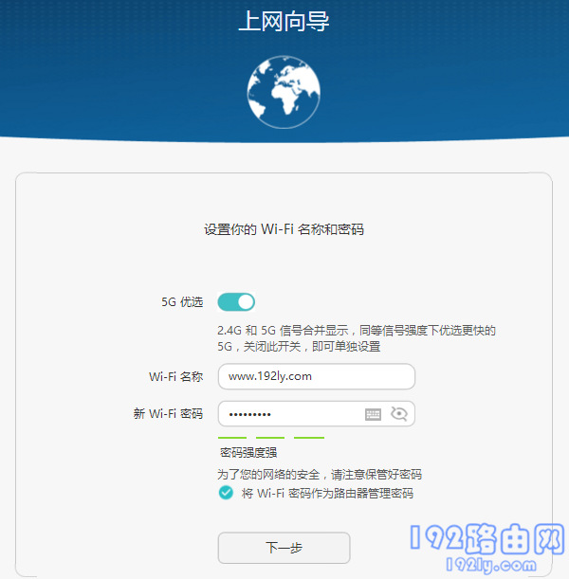
Task: Open the virtual keyboard icon in password field
Action: point(374,414)
